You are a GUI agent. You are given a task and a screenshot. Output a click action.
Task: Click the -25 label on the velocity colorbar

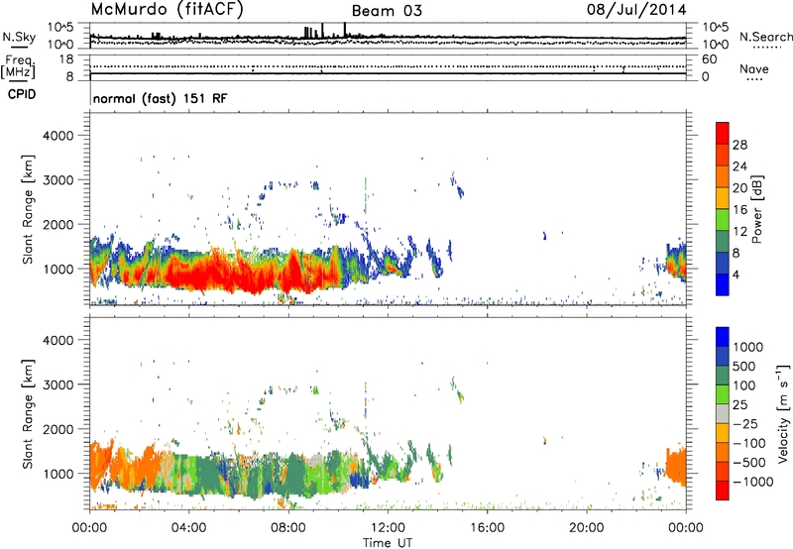pos(744,423)
